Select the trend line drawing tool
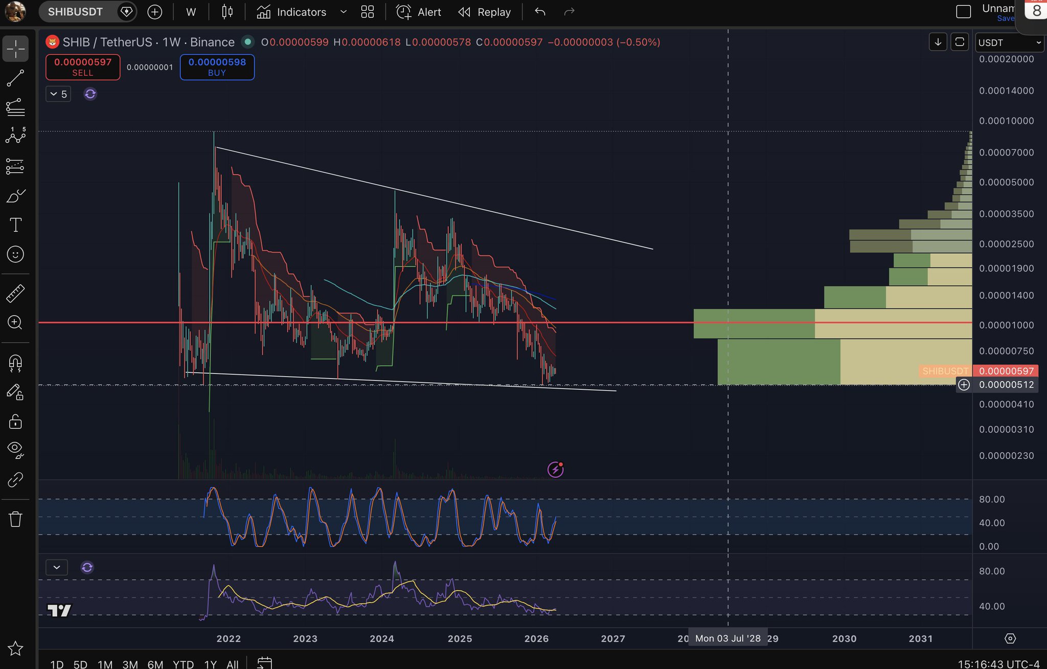 pos(15,78)
